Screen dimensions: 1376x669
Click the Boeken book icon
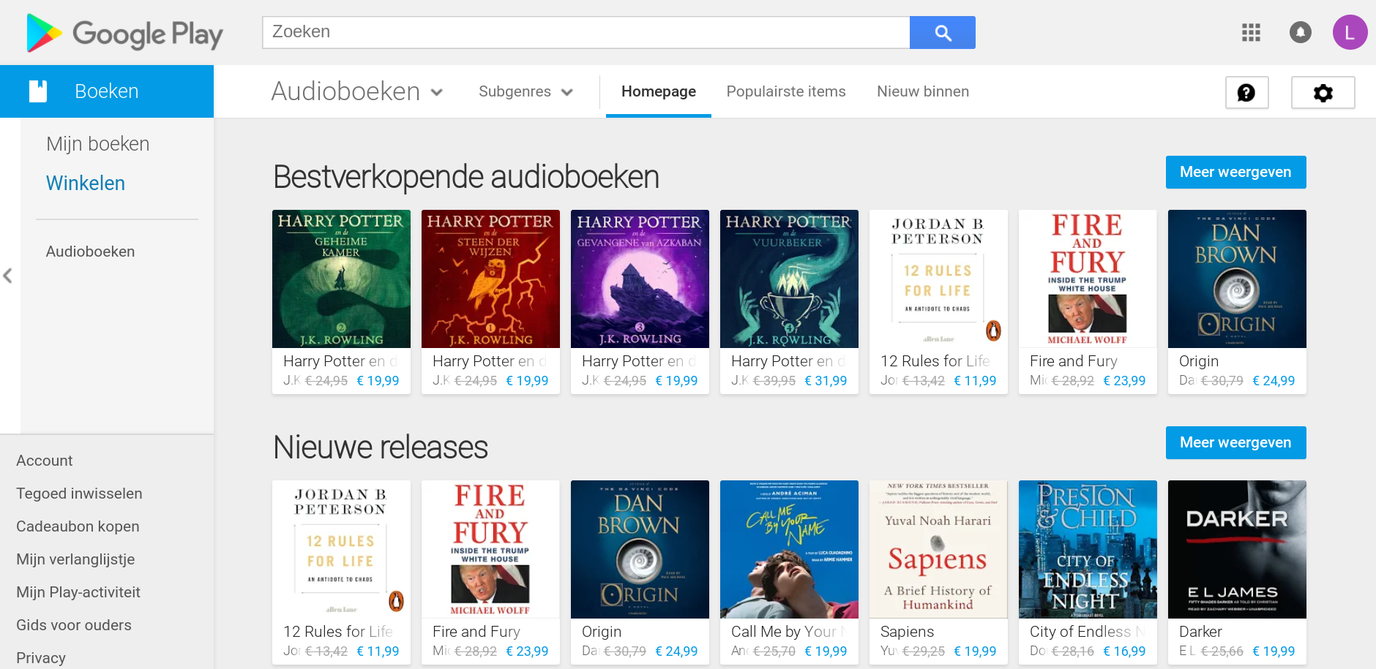point(38,91)
